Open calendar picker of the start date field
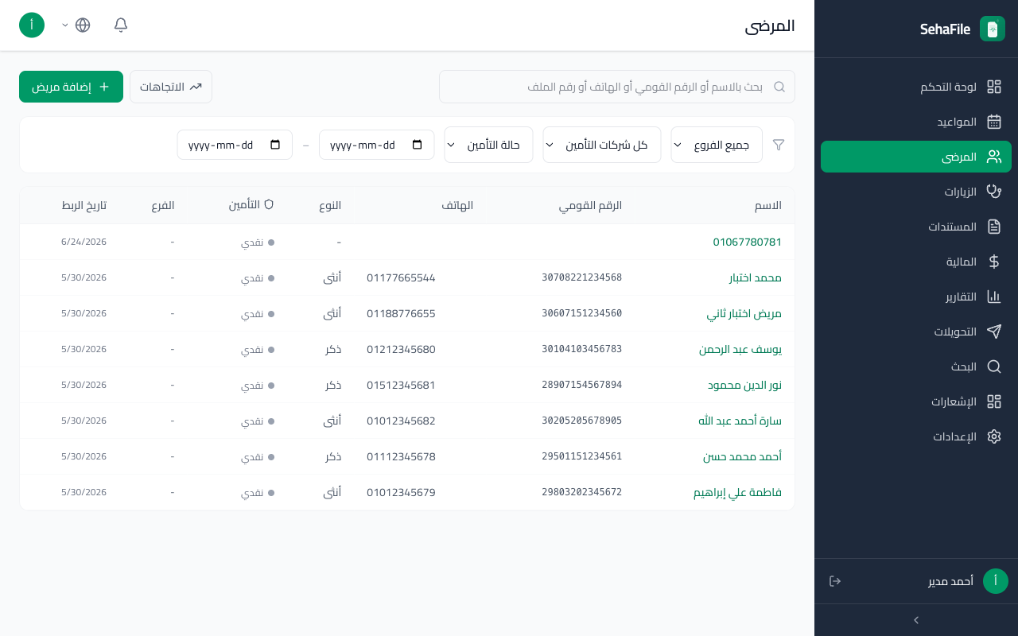The height and width of the screenshot is (636, 1018). click(418, 145)
